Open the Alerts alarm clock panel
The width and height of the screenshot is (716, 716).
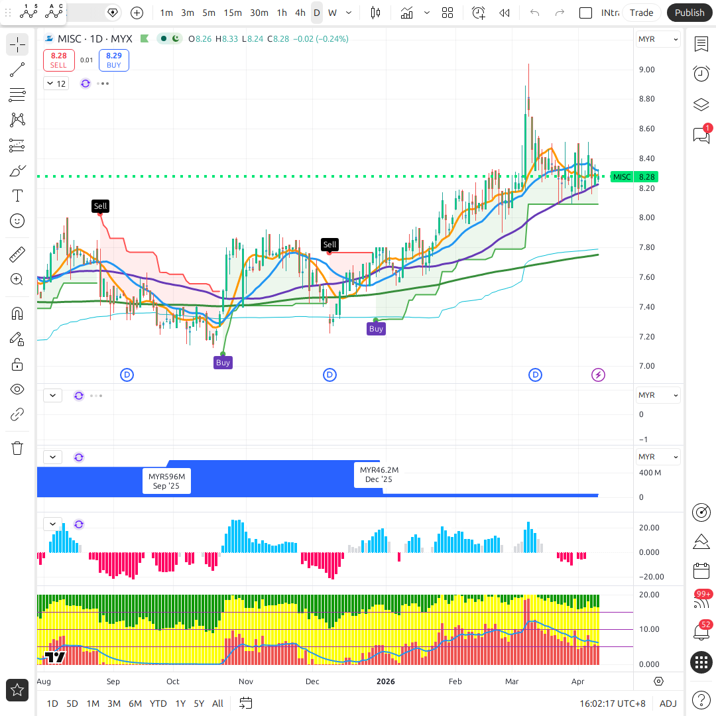701,74
